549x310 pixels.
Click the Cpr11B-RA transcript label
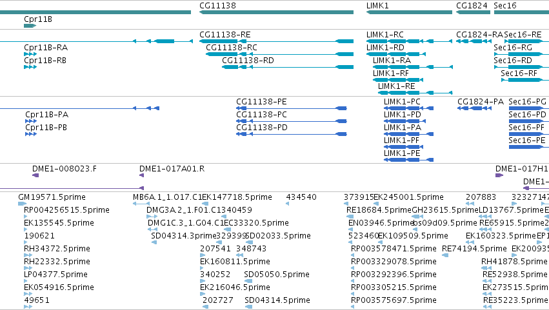coord(46,48)
